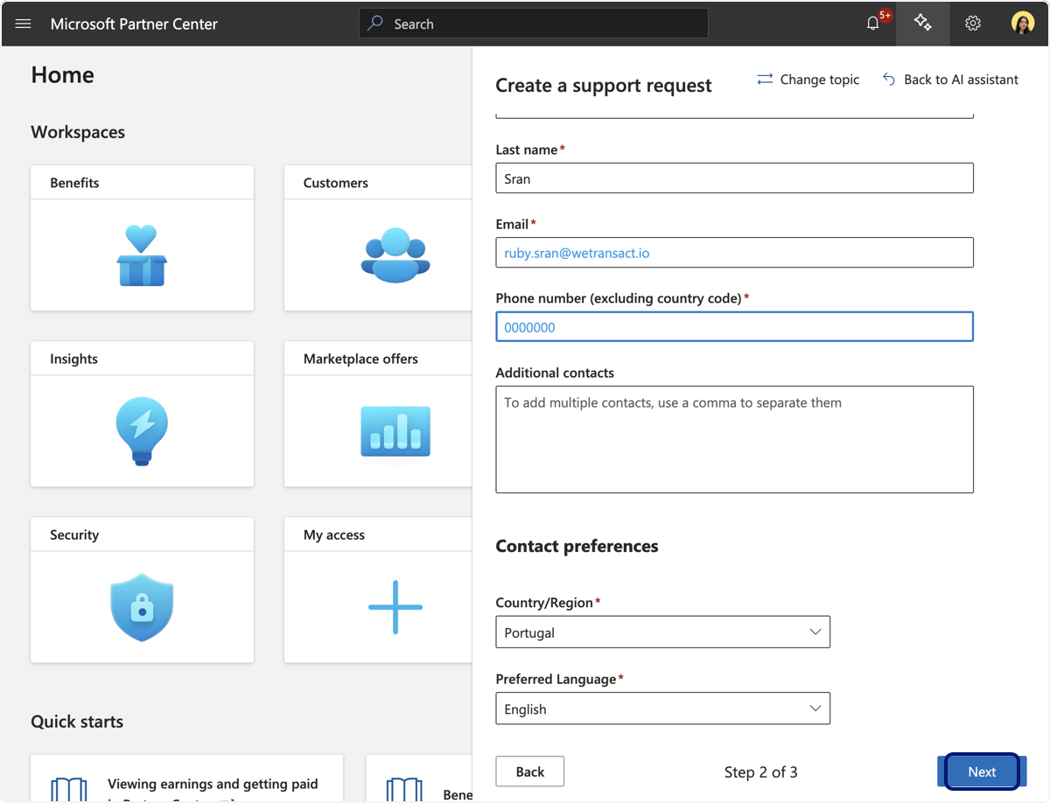
Task: Click Back to AI assistant link
Action: point(961,80)
